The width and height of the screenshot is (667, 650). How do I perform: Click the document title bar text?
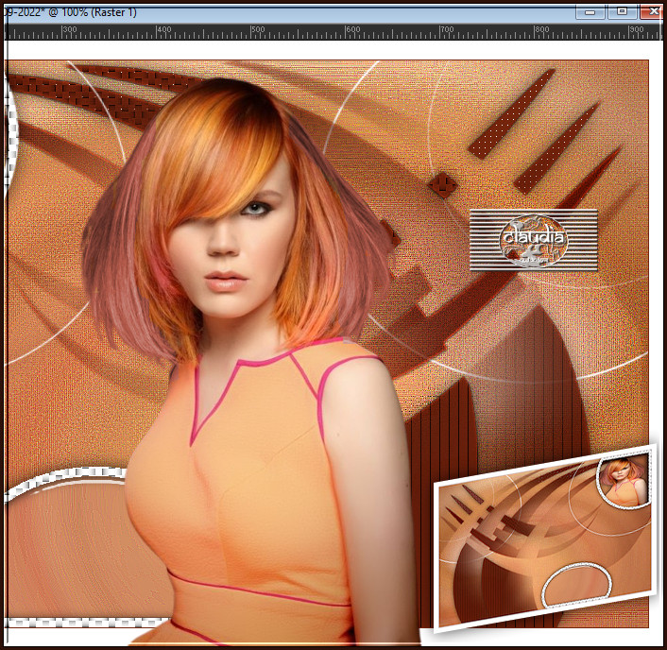coord(71,12)
